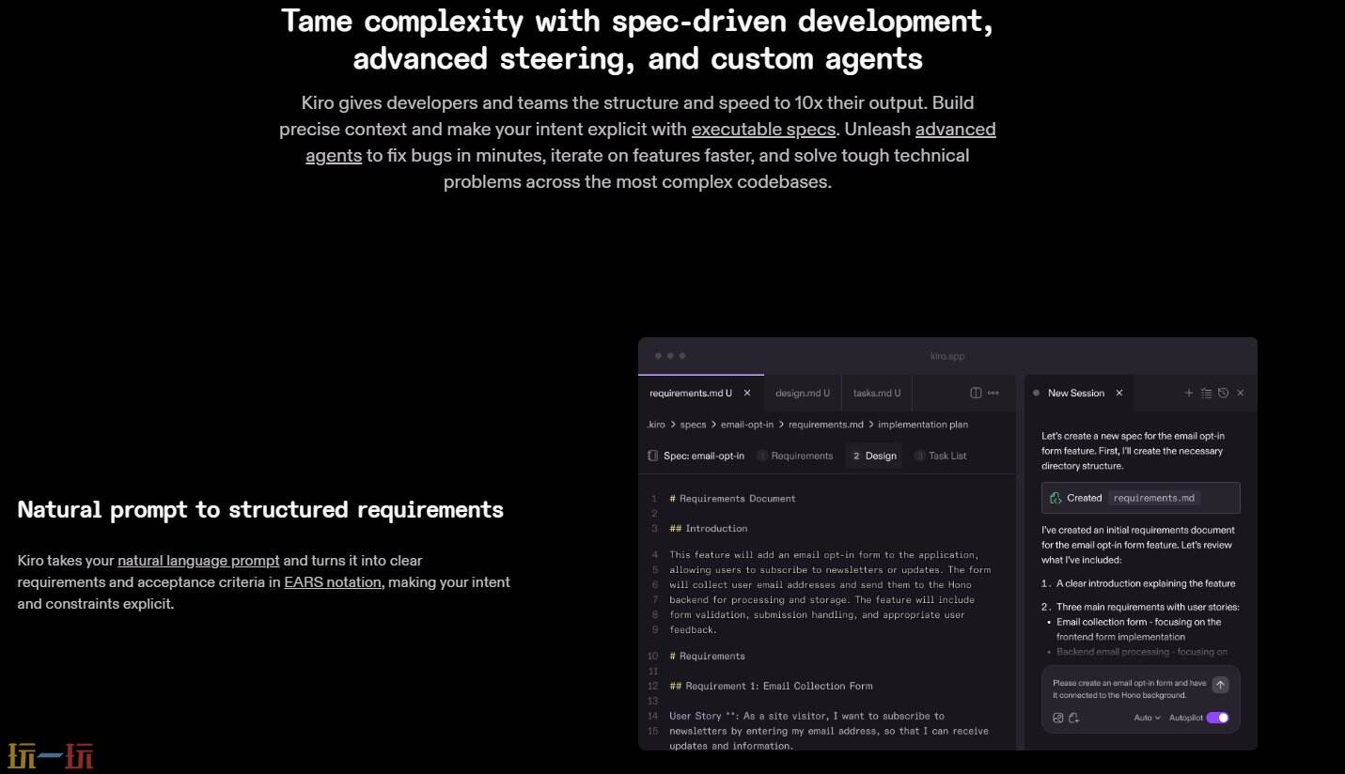This screenshot has width=1345, height=774.
Task: Open the EARS notation link
Action: tap(333, 582)
